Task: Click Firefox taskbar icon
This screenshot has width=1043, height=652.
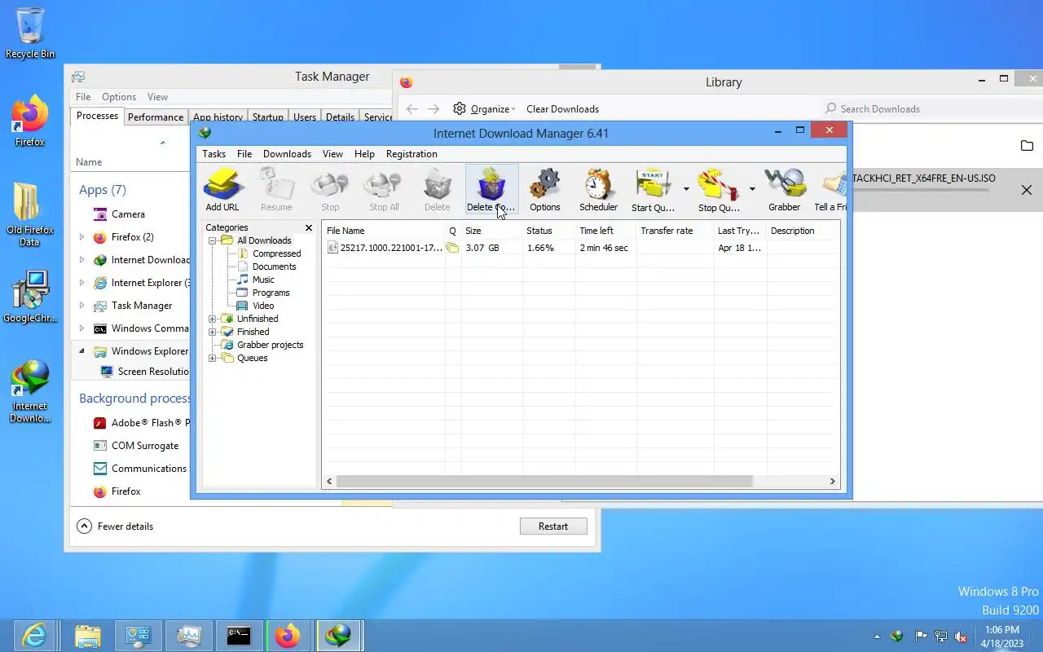Action: click(287, 635)
